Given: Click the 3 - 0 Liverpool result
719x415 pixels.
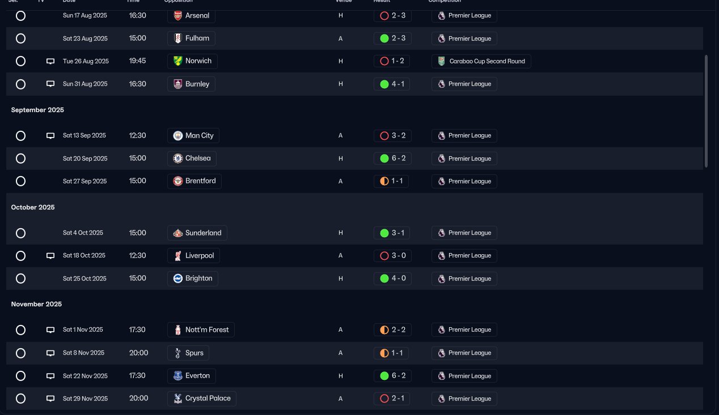Looking at the screenshot, I should pos(392,256).
